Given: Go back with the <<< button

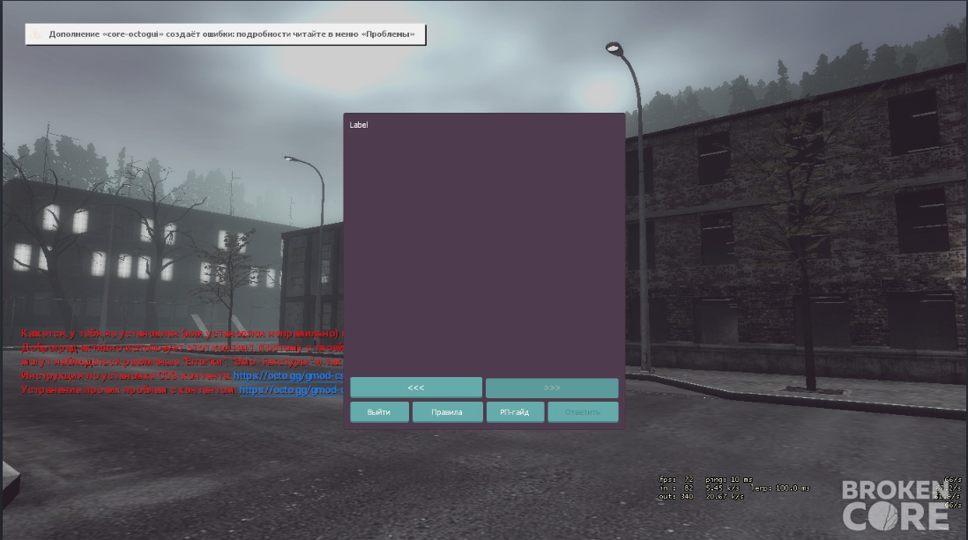Looking at the screenshot, I should click(416, 388).
